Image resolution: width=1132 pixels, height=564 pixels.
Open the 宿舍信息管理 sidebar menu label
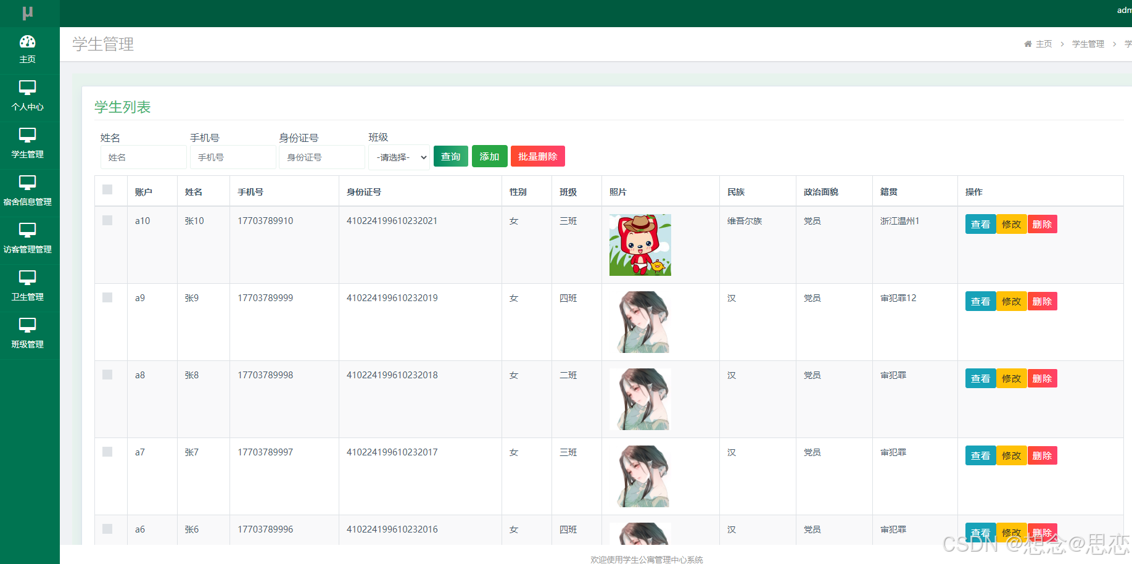tap(28, 202)
